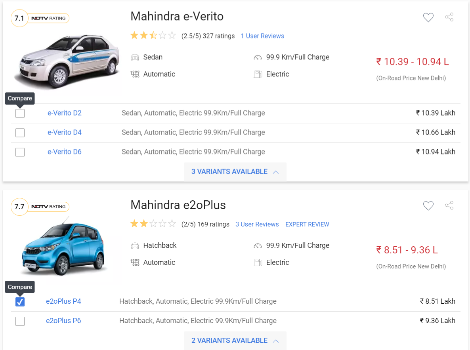The height and width of the screenshot is (350, 470).
Task: Click the silver Mahindra e-Verito car image
Action: (66, 61)
